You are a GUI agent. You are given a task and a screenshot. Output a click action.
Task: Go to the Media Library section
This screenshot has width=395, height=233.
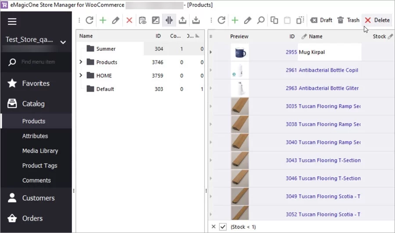40,151
